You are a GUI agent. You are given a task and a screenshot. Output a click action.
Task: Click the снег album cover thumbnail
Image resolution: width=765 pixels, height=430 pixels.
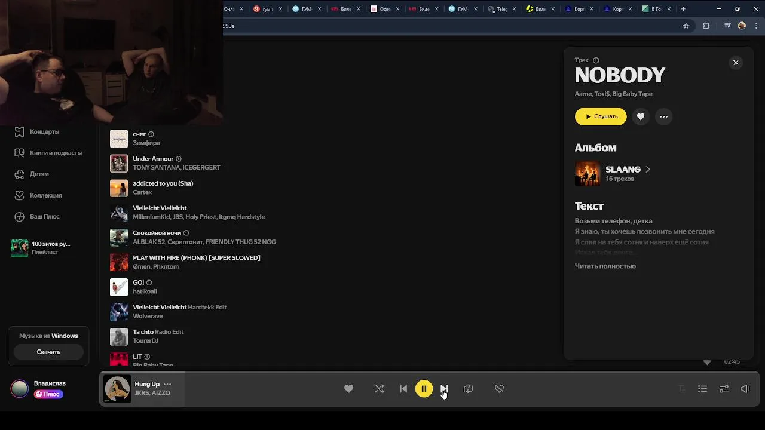pyautogui.click(x=119, y=139)
